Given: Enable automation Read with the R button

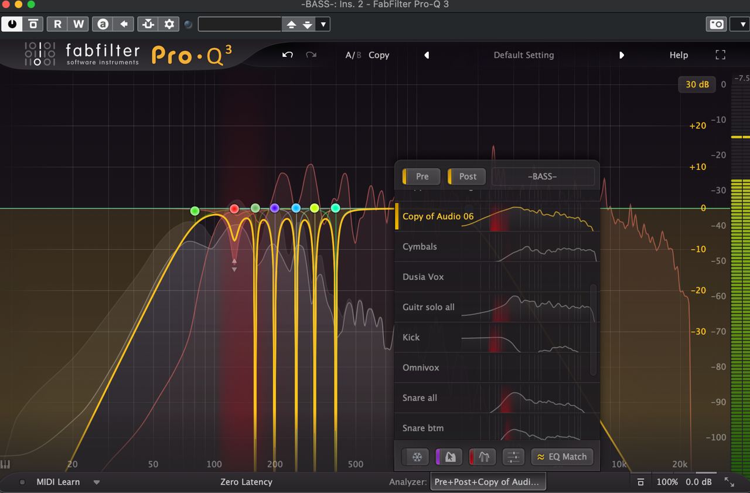Looking at the screenshot, I should (x=57, y=24).
